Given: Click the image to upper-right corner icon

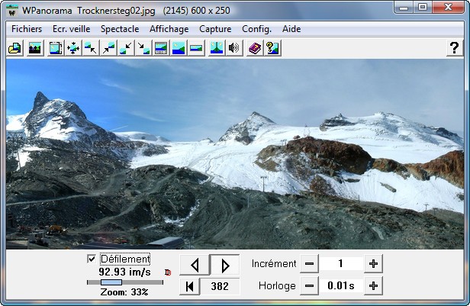Looking at the screenshot, I should click(x=108, y=48).
